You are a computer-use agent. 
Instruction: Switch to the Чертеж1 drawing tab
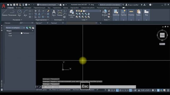pyautogui.click(x=39, y=23)
